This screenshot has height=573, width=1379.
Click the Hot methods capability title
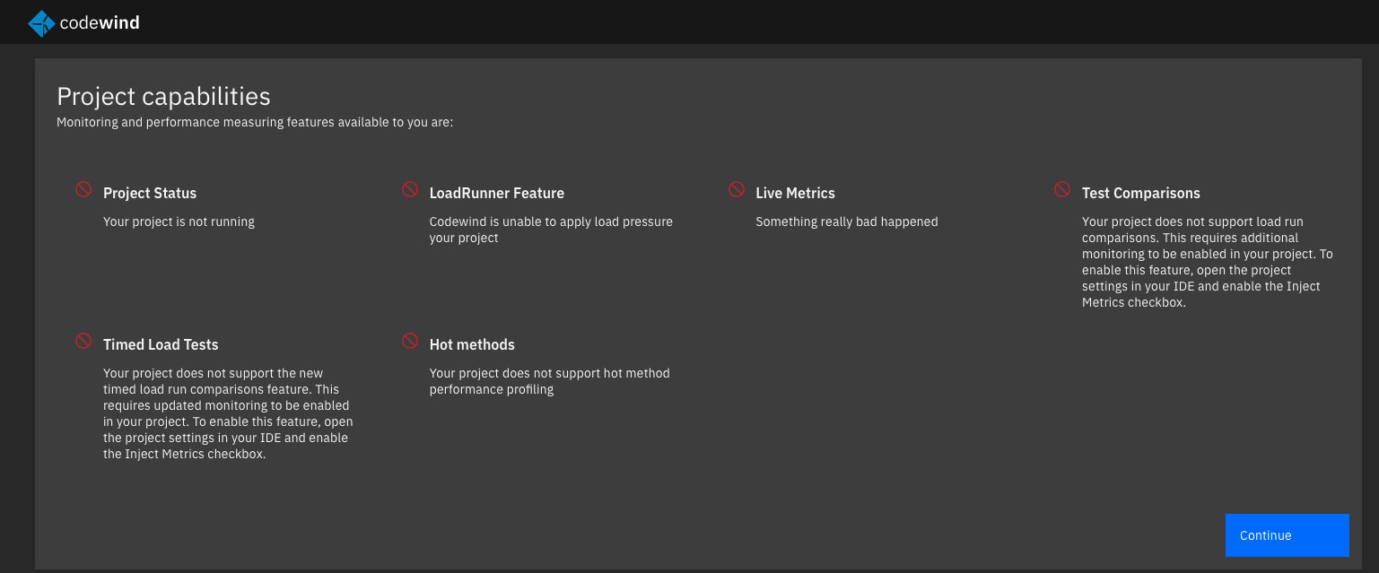[x=472, y=344]
